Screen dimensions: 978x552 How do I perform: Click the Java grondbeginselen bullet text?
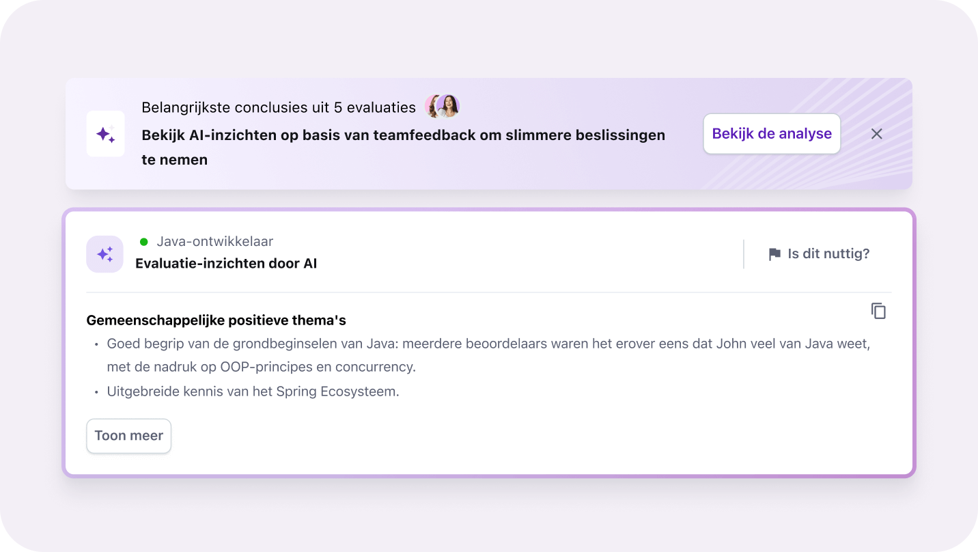[488, 344]
